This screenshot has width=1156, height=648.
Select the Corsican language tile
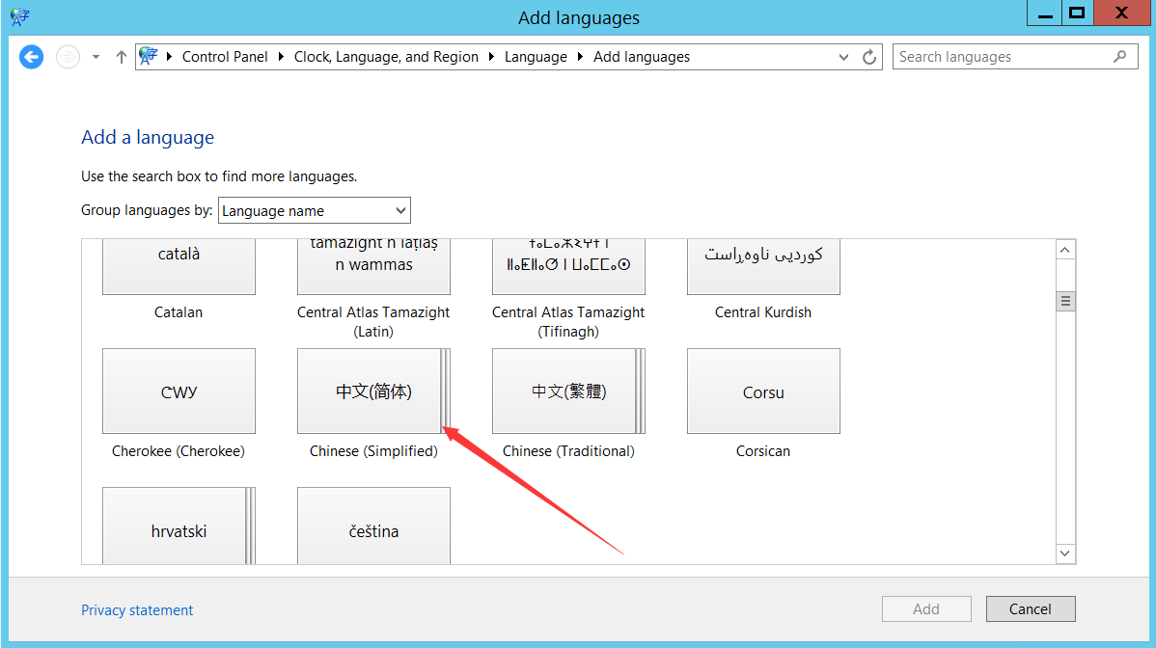pyautogui.click(x=762, y=391)
